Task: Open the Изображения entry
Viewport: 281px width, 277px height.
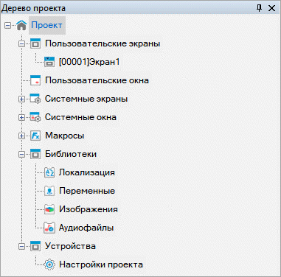Action: [89, 209]
